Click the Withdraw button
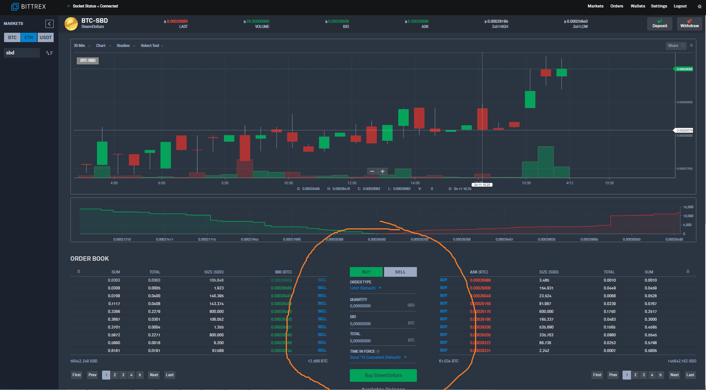 pyautogui.click(x=690, y=24)
